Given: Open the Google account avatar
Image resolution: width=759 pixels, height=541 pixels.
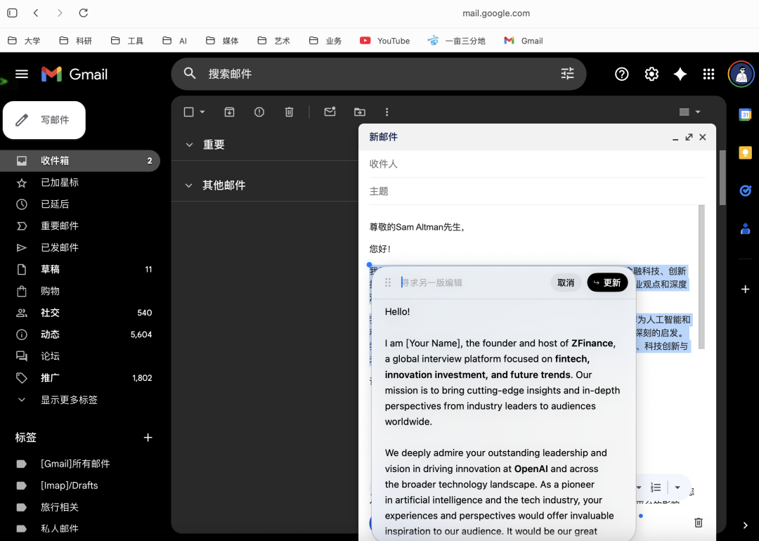Looking at the screenshot, I should 741,74.
